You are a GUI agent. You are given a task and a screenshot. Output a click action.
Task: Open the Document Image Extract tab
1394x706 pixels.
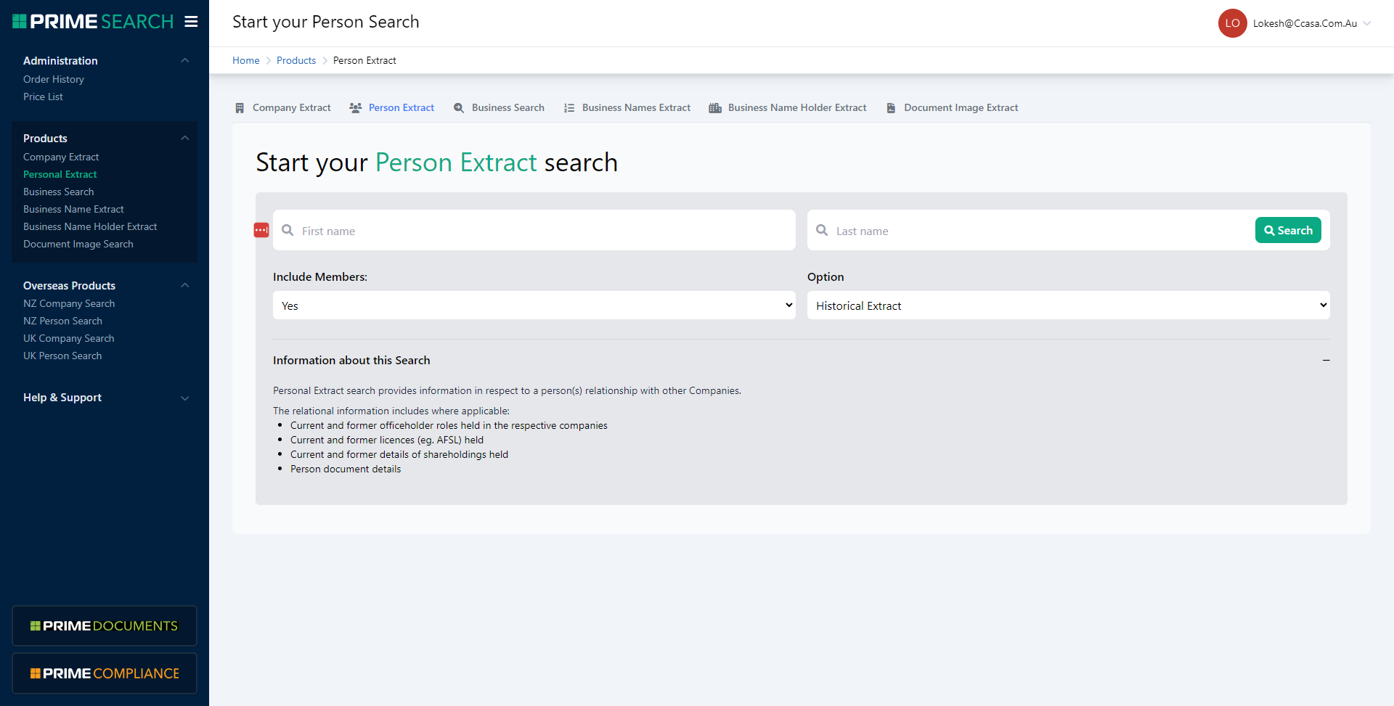[953, 108]
